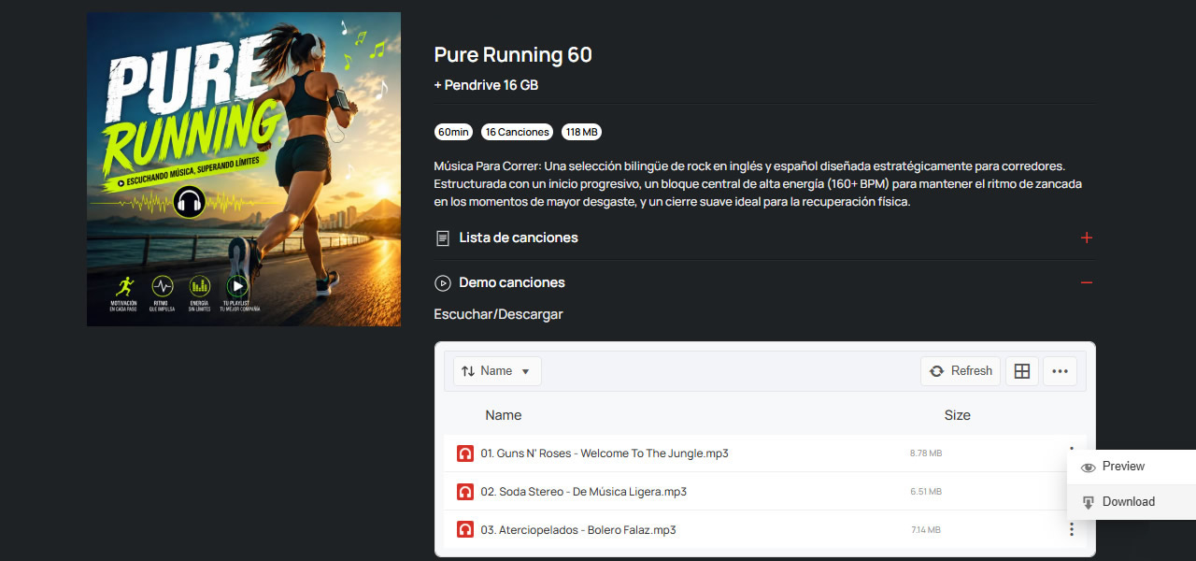The image size is (1196, 561).
Task: Click the sort arrows icon beside Name
Action: pos(468,371)
